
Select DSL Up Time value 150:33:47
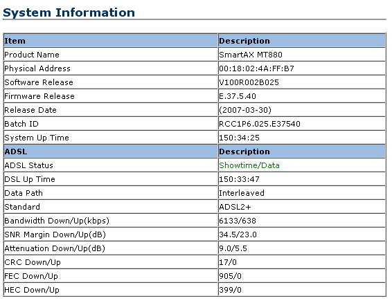pos(239,179)
